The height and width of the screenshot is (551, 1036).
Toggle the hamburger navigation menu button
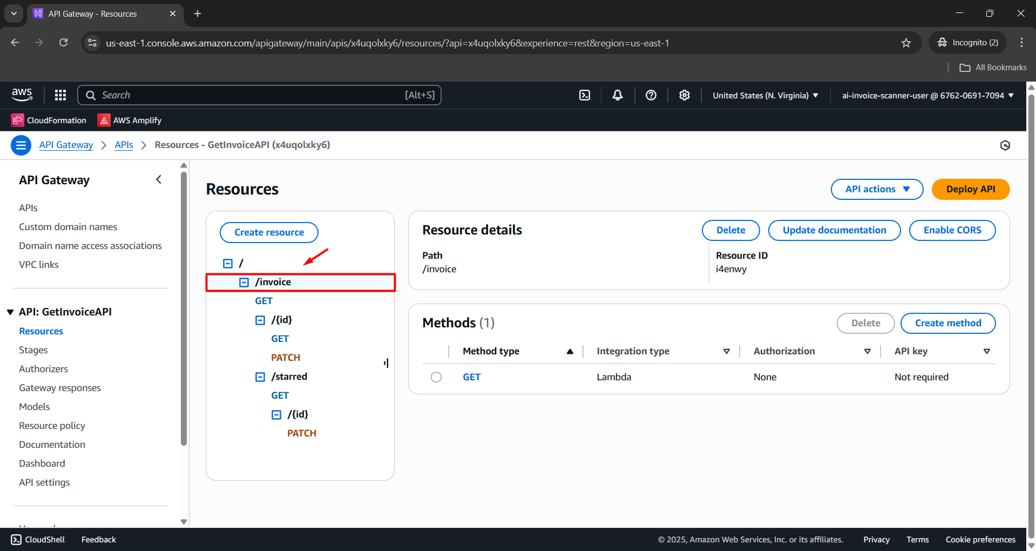(21, 145)
